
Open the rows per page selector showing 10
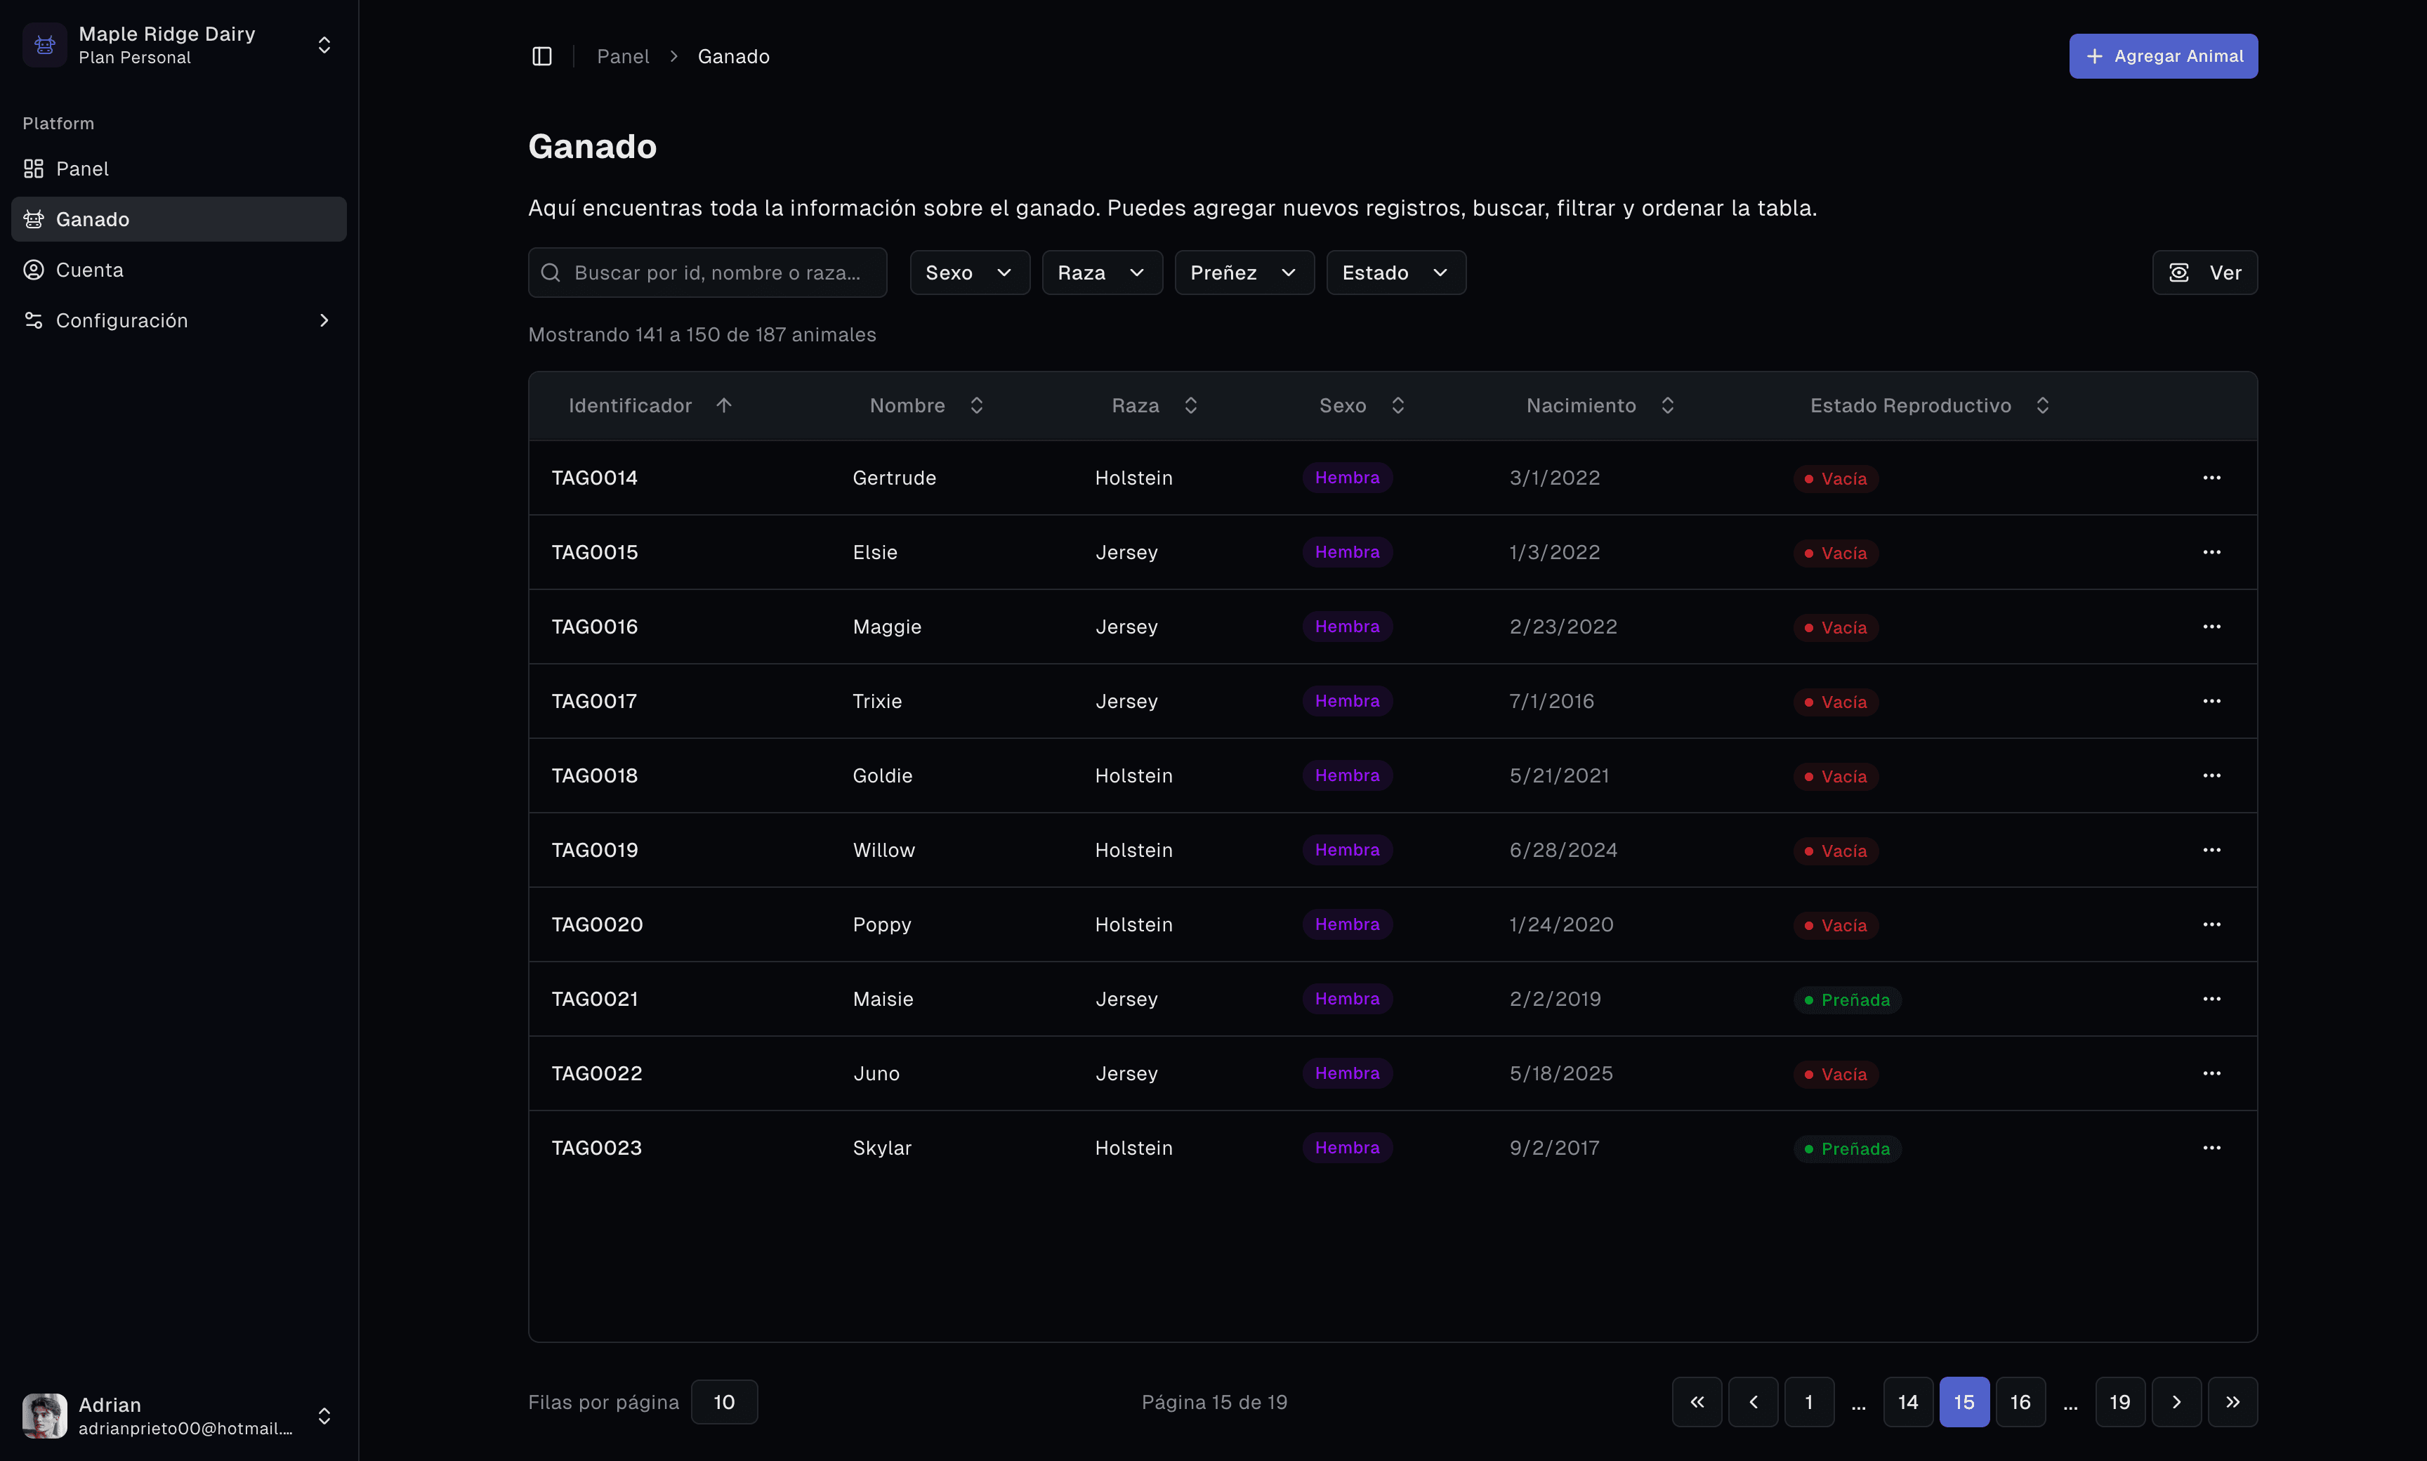point(723,1401)
